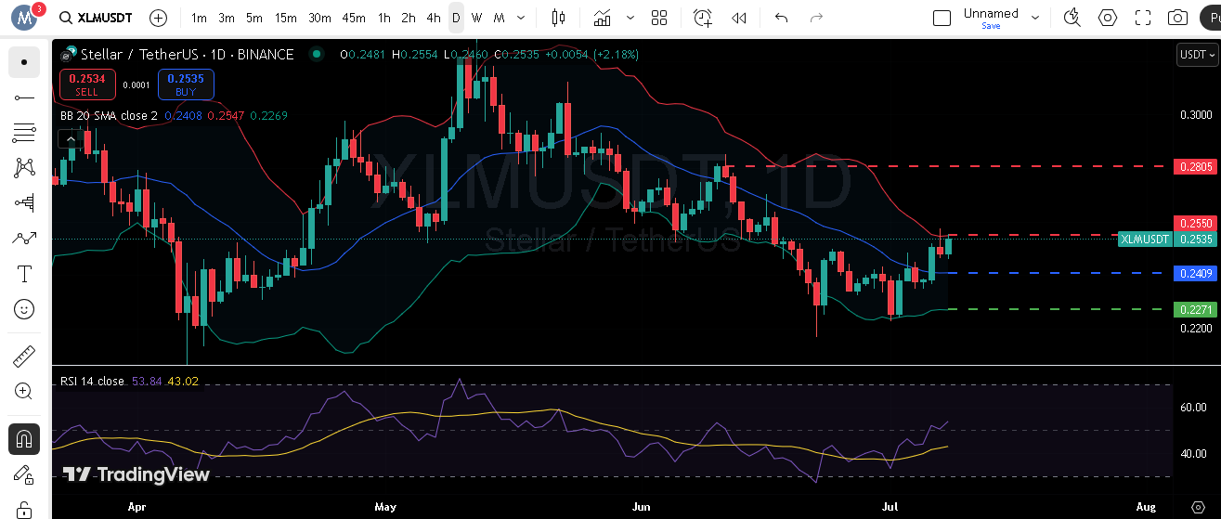The image size is (1221, 519).
Task: Open quick search lightning icon
Action: point(1072,18)
